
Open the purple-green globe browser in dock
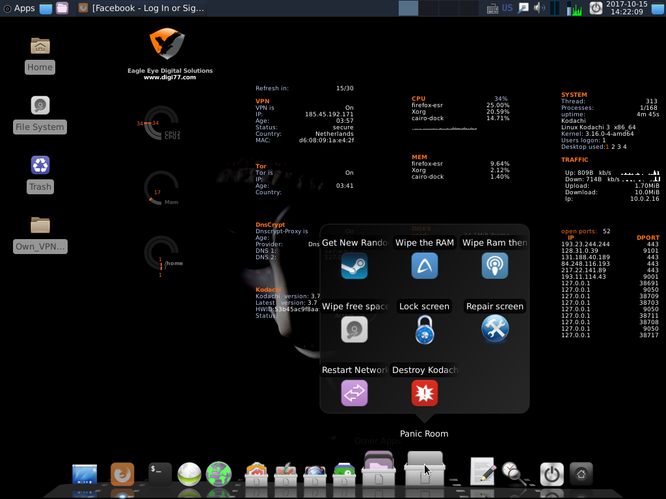click(219, 474)
